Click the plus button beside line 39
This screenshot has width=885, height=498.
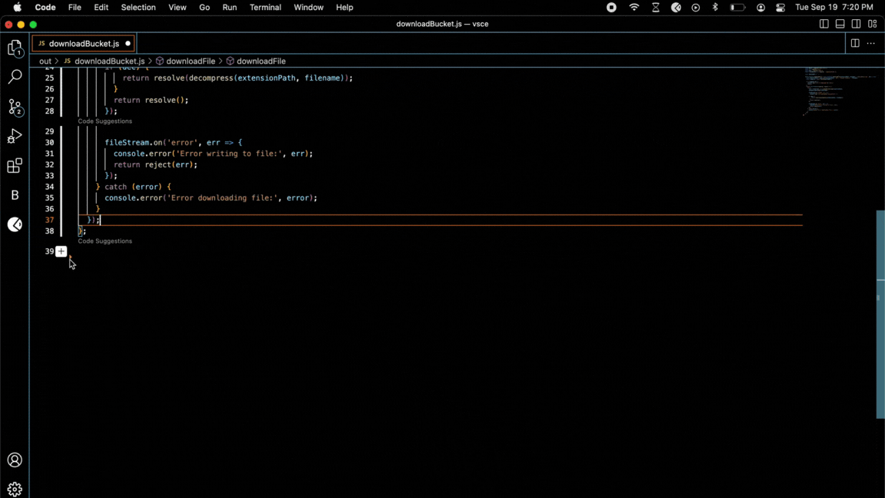pyautogui.click(x=61, y=251)
